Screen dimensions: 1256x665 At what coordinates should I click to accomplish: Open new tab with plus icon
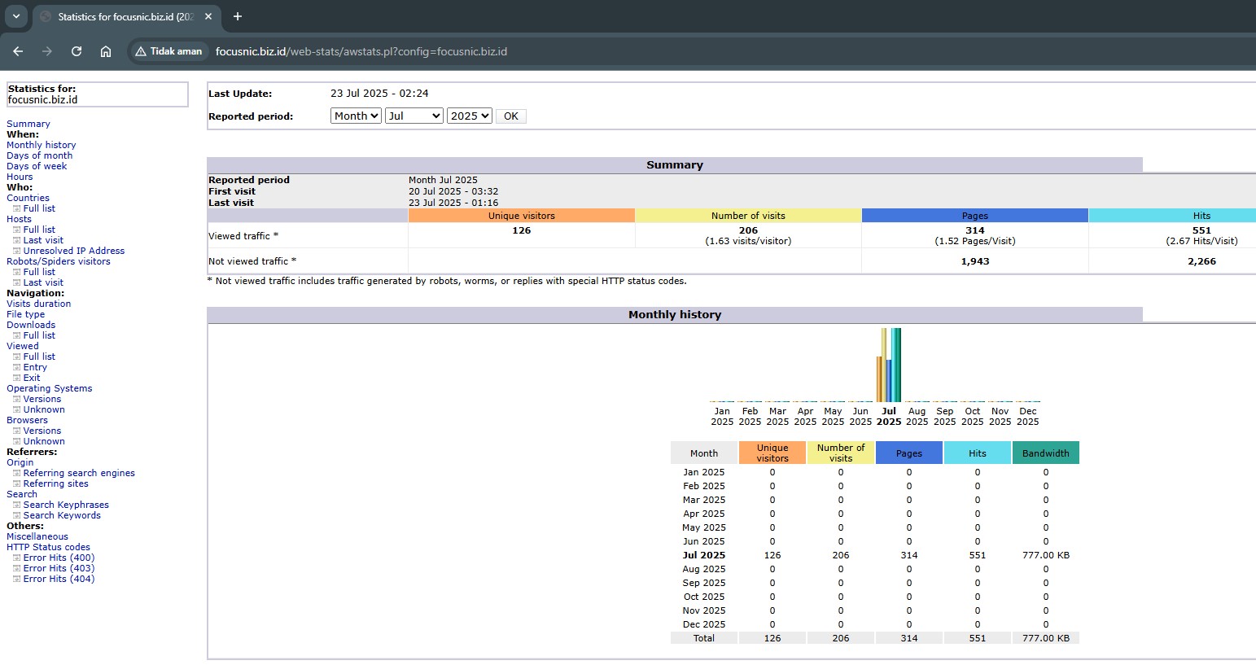(238, 16)
